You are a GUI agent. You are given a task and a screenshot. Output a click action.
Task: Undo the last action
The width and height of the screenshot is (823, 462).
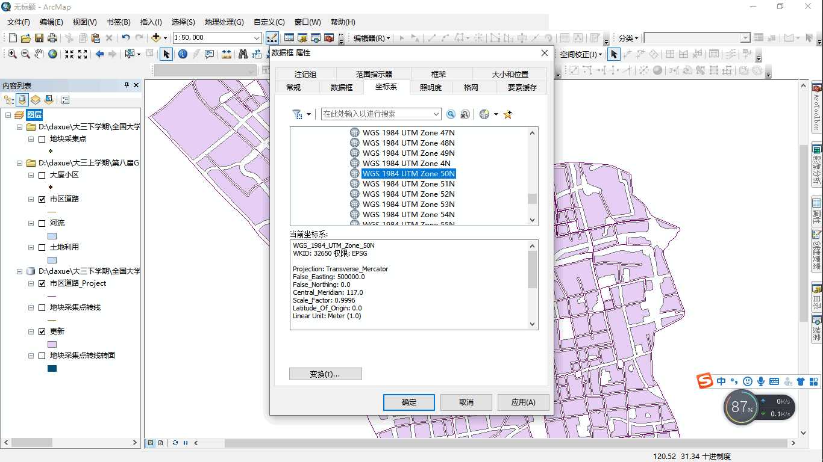point(125,38)
